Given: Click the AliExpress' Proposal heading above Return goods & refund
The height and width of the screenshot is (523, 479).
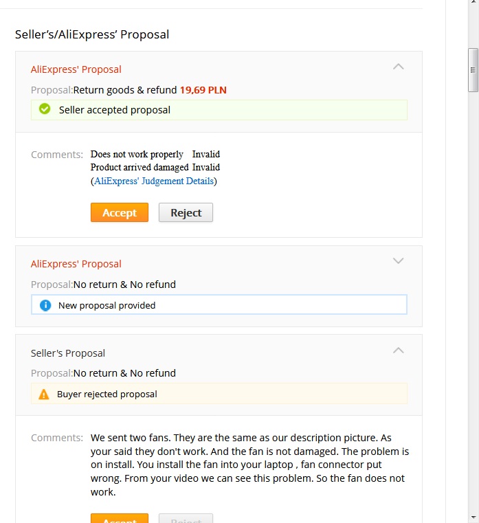Looking at the screenshot, I should point(76,69).
